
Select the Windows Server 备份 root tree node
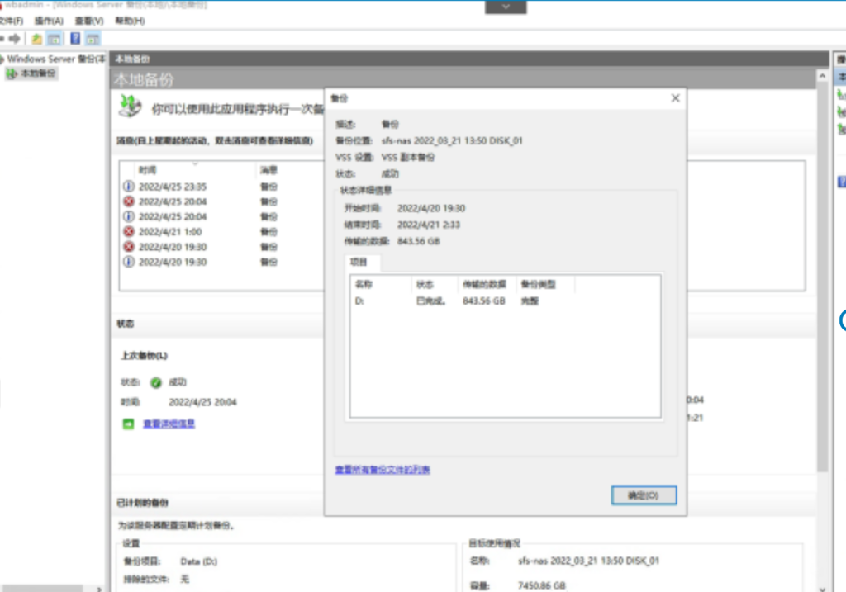pos(55,59)
